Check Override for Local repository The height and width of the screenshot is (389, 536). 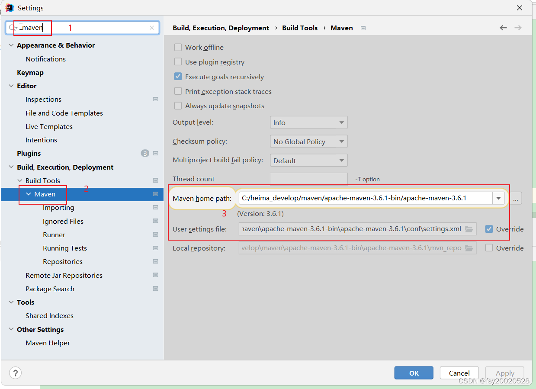tap(489, 248)
